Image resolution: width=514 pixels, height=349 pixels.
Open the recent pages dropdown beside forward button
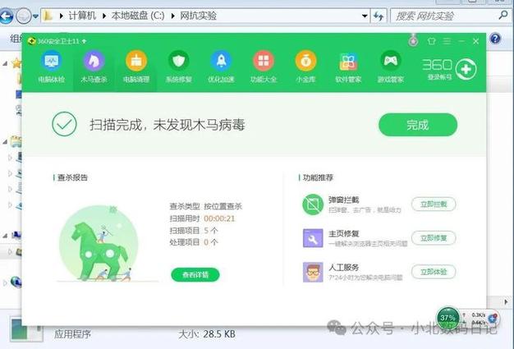point(35,16)
